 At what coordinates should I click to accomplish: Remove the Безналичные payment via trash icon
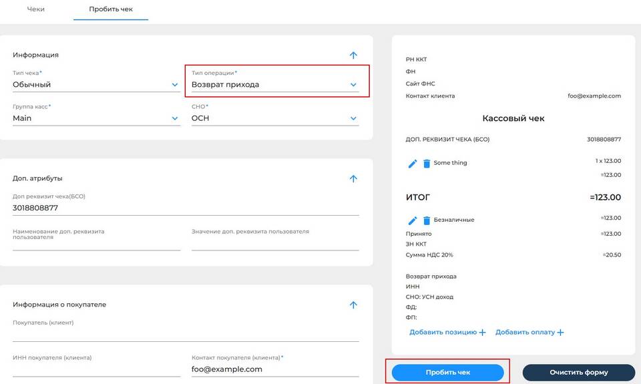click(x=427, y=221)
